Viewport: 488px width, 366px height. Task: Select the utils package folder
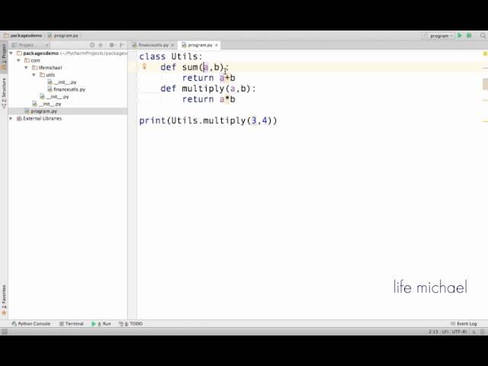(47, 75)
